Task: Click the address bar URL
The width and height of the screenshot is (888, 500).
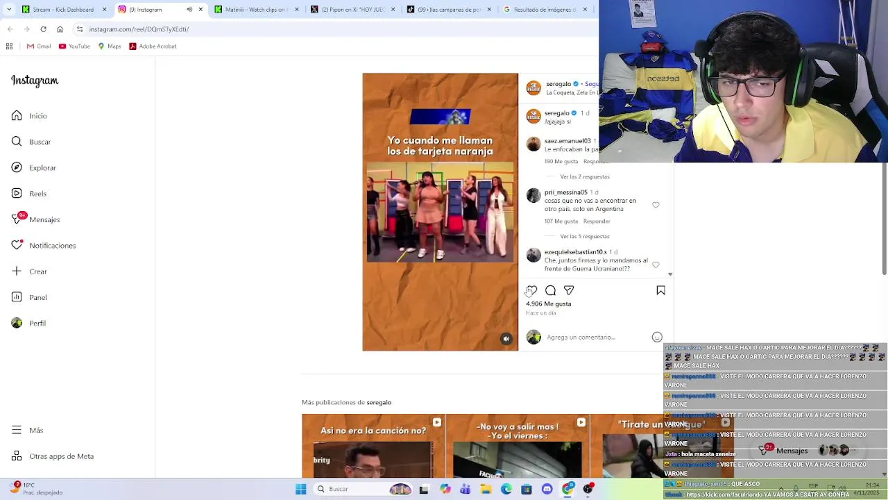Action: point(139,29)
